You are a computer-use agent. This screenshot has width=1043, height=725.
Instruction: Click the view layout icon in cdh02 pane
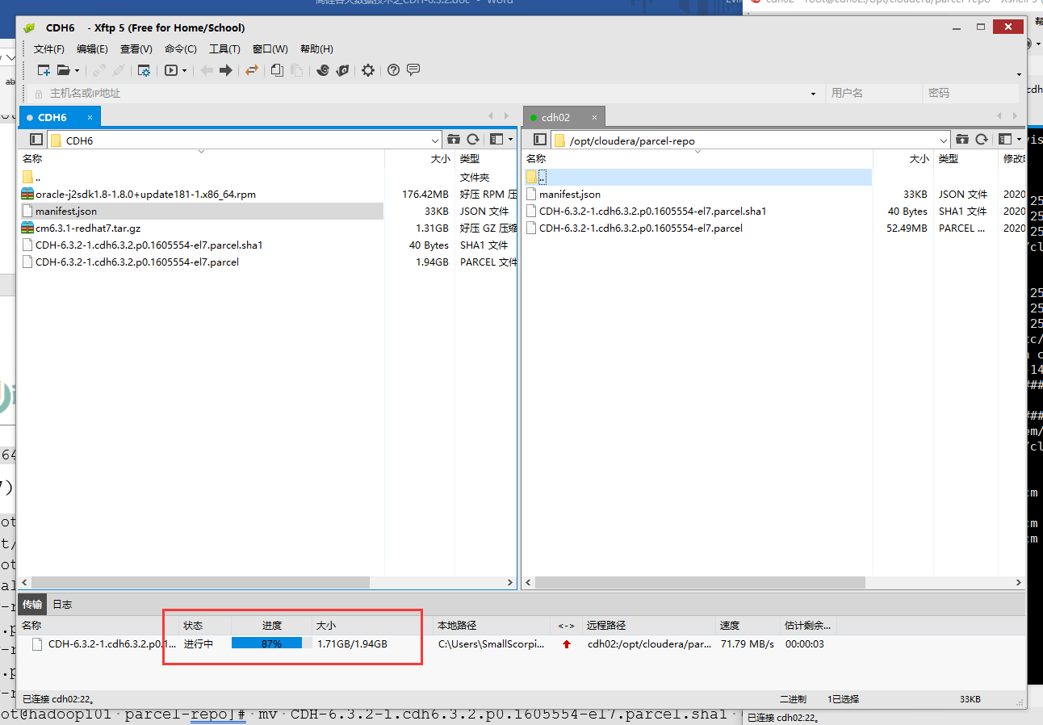coord(1005,140)
